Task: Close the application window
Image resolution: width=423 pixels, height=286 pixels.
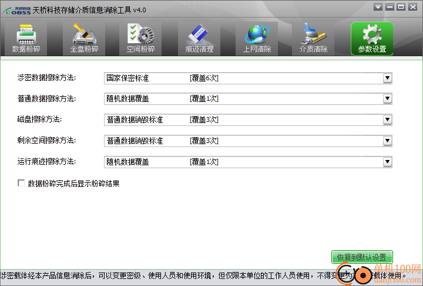Action: point(413,7)
